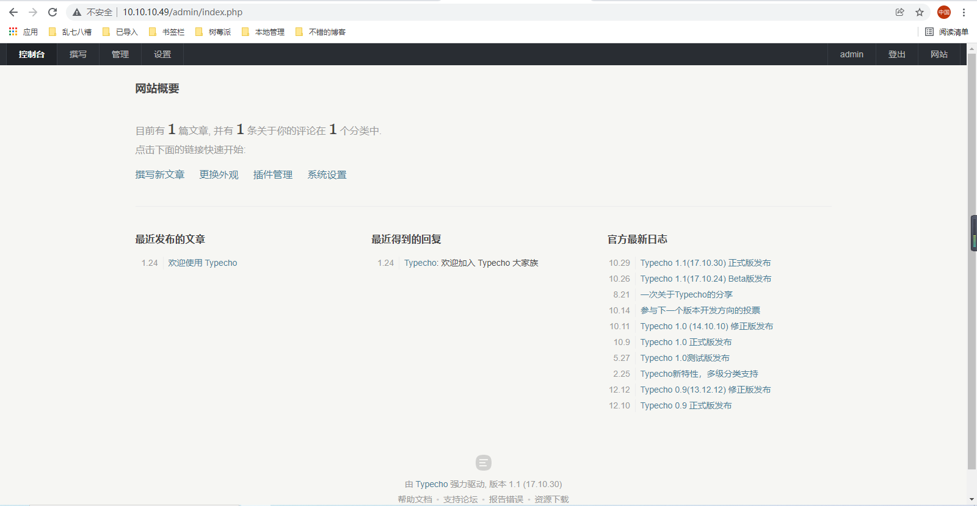Go back to the previous page
The image size is (977, 506).
pyautogui.click(x=13, y=12)
